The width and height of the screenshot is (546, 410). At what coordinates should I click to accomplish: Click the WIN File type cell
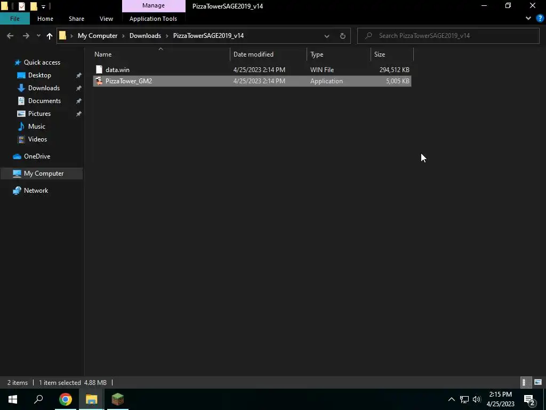[322, 70]
